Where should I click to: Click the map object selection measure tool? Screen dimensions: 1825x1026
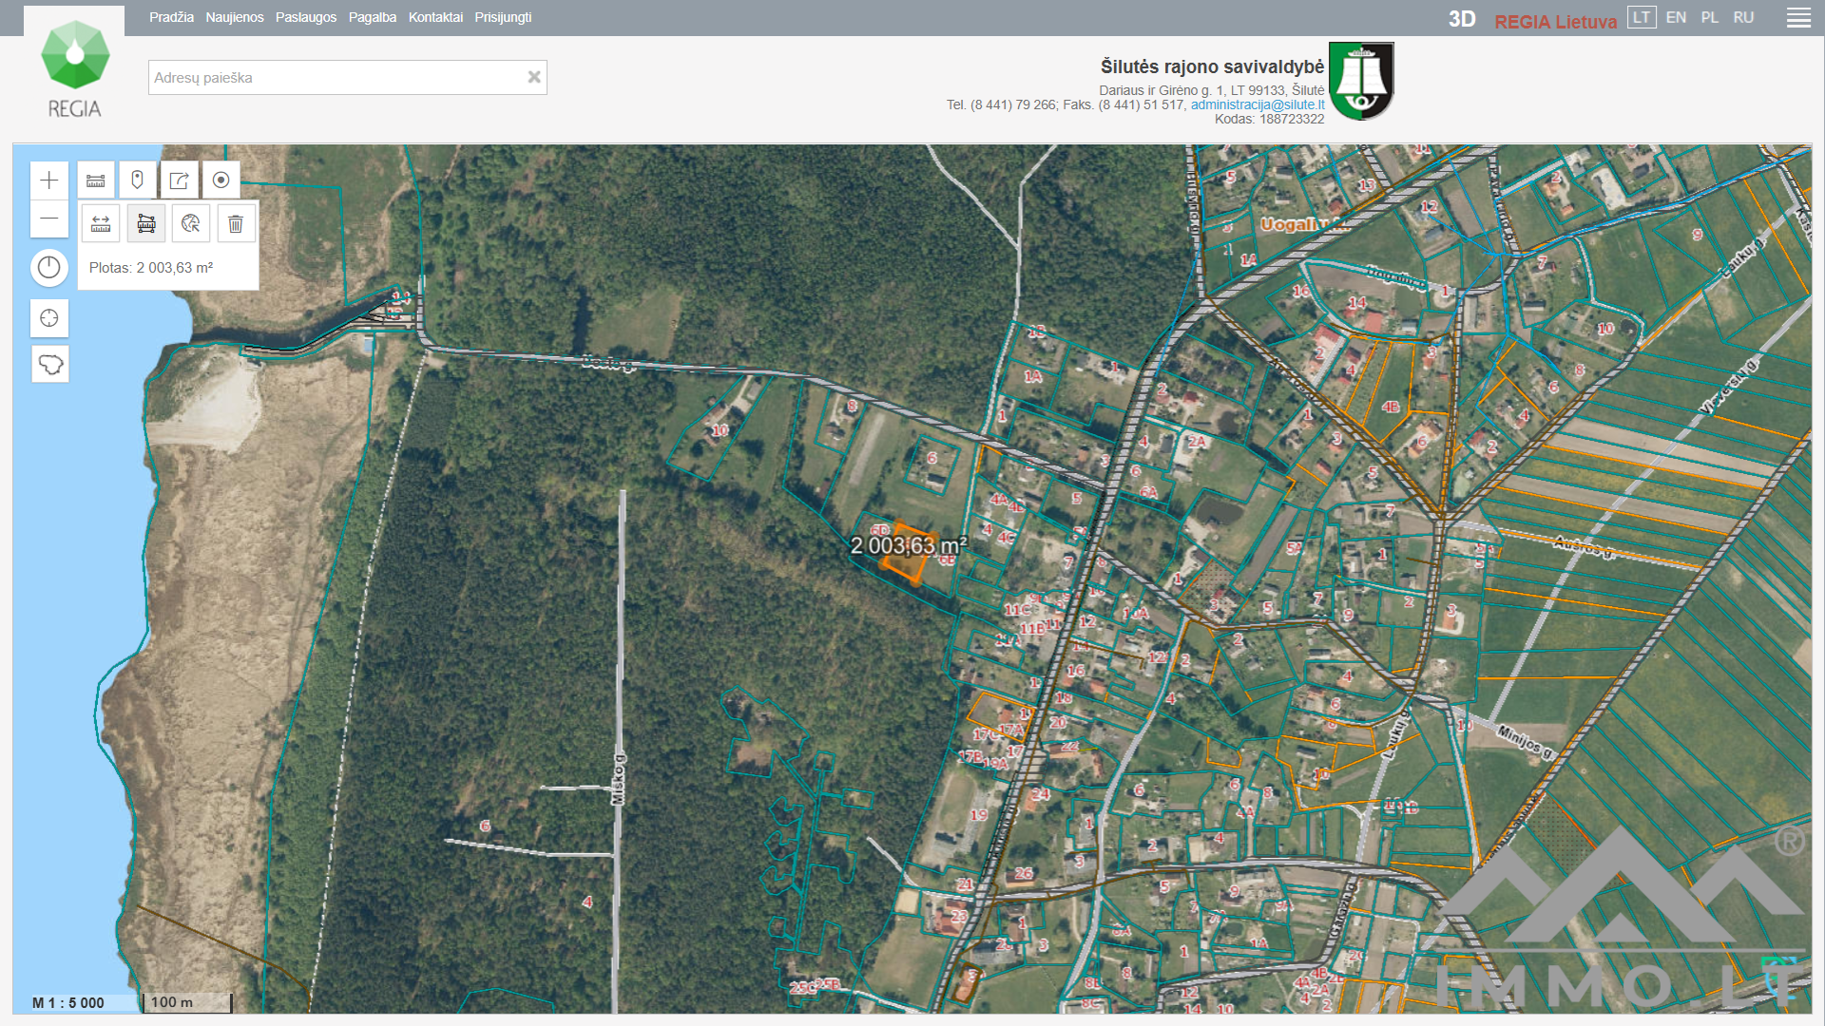pyautogui.click(x=191, y=224)
